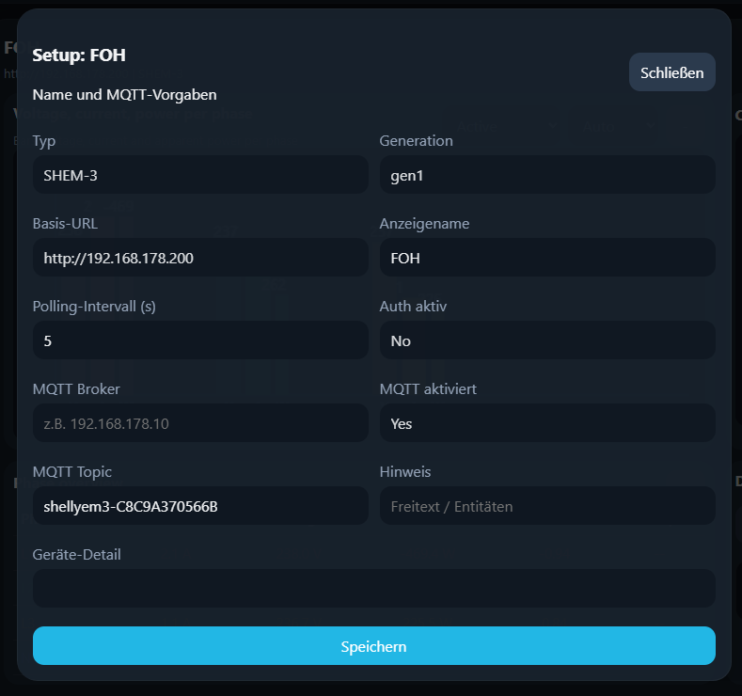This screenshot has width=742, height=696.
Task: Open the MQTT aktiviert selector showing Yes
Action: click(546, 423)
